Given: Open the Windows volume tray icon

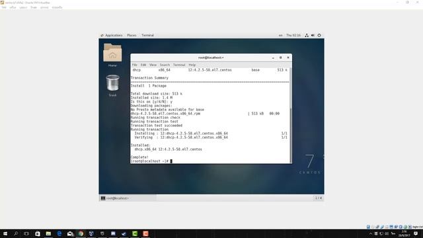Looking at the screenshot, I should [x=387, y=233].
